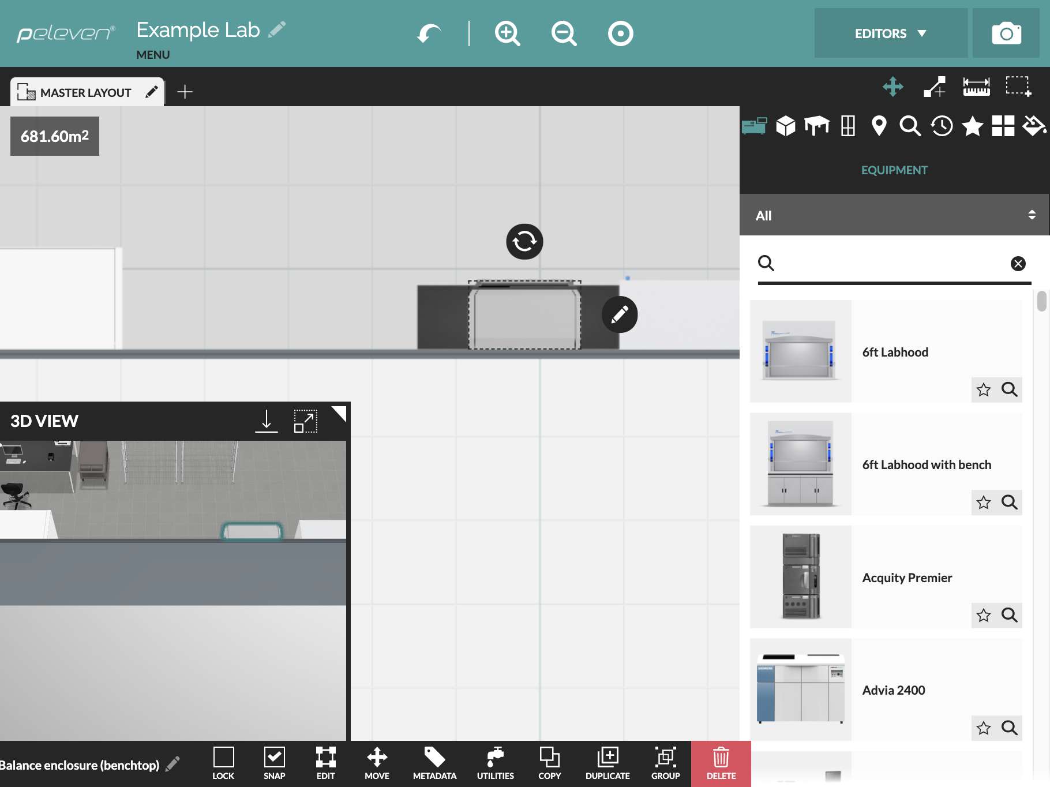Open the MENU link
The height and width of the screenshot is (787, 1050).
(153, 55)
